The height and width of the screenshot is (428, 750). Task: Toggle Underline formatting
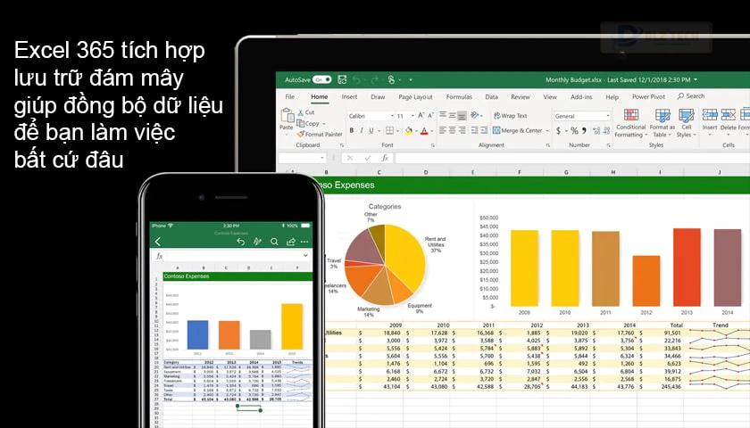371,130
